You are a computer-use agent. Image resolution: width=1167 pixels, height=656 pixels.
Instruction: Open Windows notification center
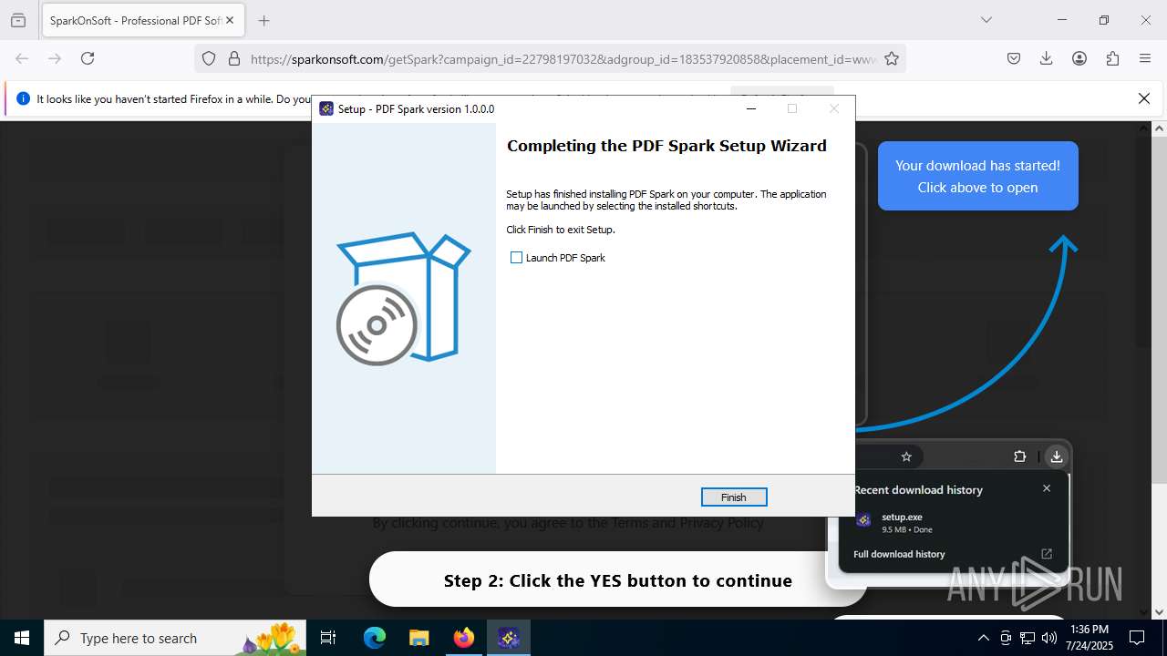[x=1137, y=638]
